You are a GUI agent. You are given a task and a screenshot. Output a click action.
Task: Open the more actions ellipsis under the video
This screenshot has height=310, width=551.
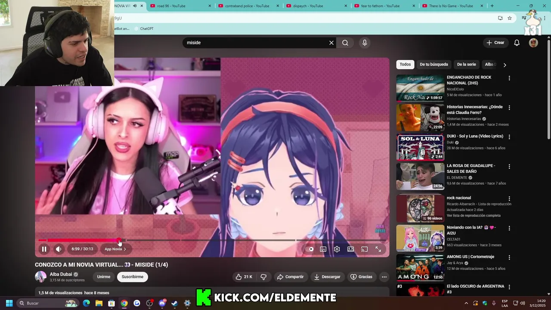click(384, 277)
